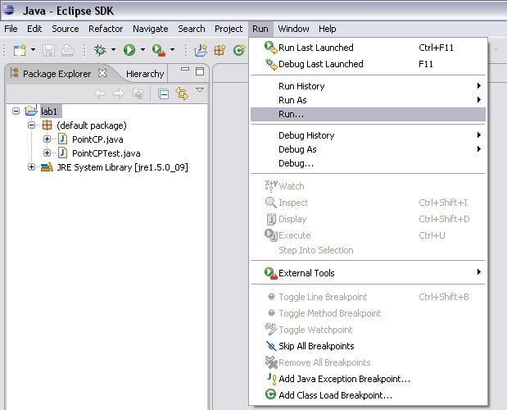Open the Window menu
507x410 pixels.
coord(293,29)
